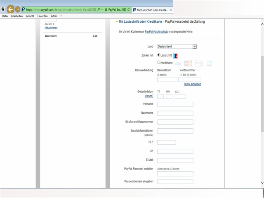
Task: Click the search magnifier in address bar
Action: click(x=99, y=9)
